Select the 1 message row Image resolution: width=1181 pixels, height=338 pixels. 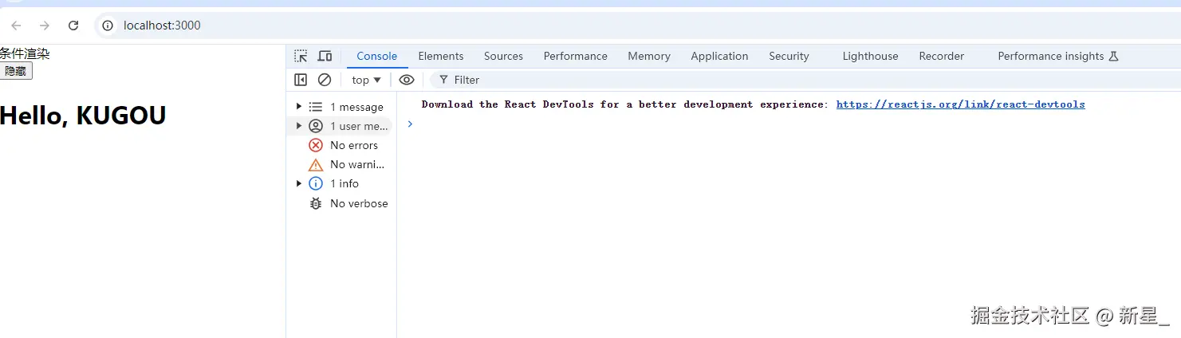click(341, 107)
